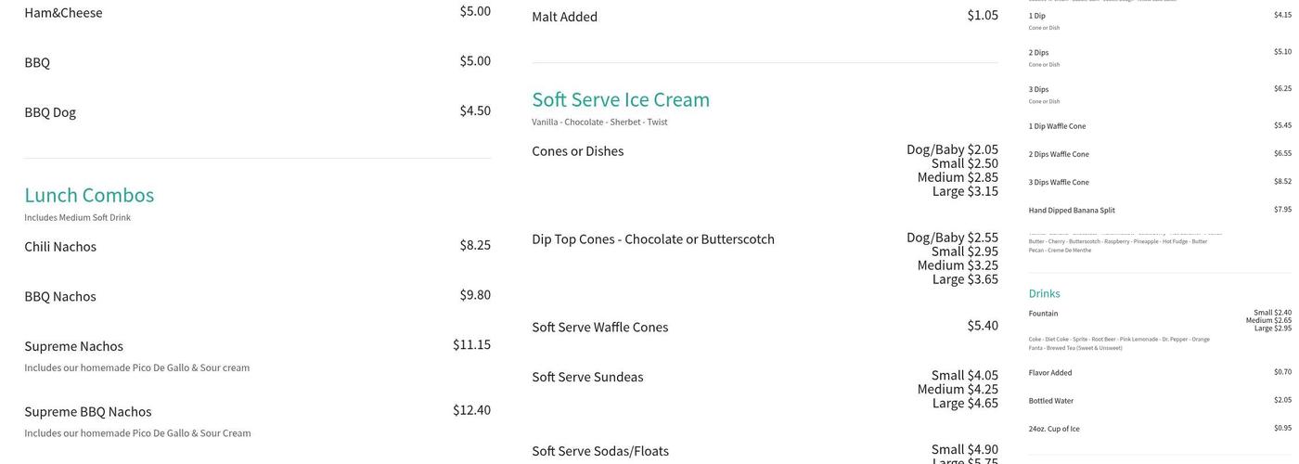Click the 24oz. Cup of Ice item

[x=1054, y=429]
